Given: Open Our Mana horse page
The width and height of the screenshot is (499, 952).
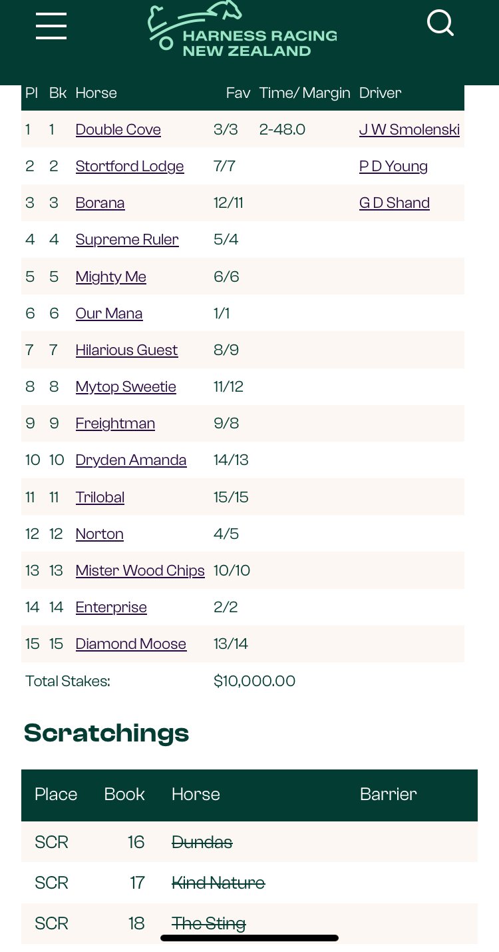Looking at the screenshot, I should click(x=109, y=313).
